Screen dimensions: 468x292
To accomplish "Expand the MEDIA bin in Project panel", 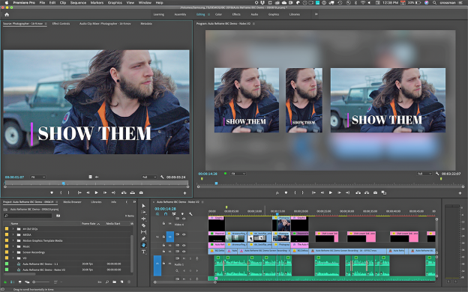I will pos(13,235).
